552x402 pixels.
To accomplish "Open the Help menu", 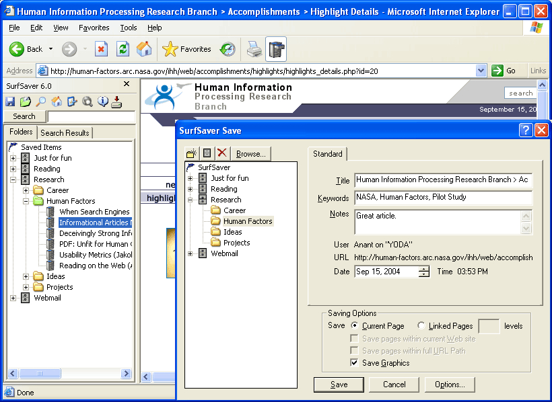I will pos(155,28).
